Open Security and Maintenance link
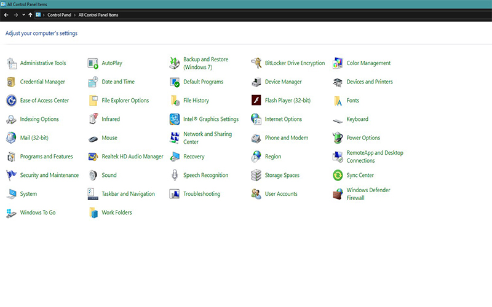Viewport: 492px width, 307px height. click(49, 176)
